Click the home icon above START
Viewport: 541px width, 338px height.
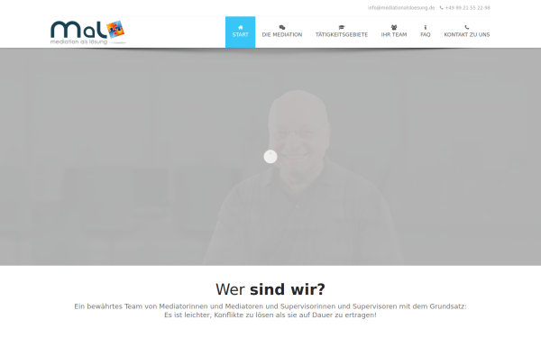pos(241,27)
